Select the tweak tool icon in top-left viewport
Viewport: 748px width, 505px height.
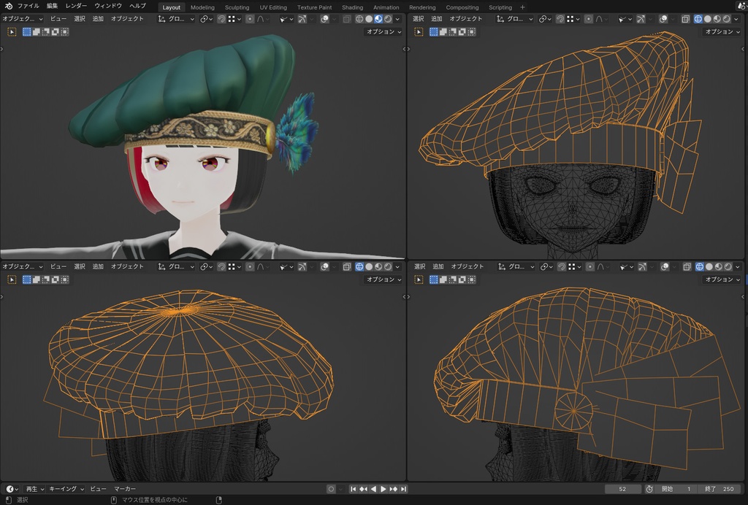(12, 32)
